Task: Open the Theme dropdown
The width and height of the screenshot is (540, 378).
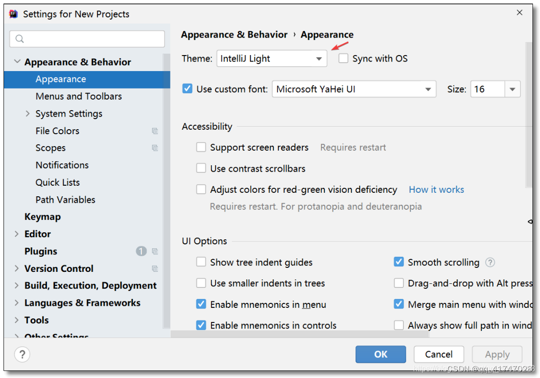Action: [271, 59]
